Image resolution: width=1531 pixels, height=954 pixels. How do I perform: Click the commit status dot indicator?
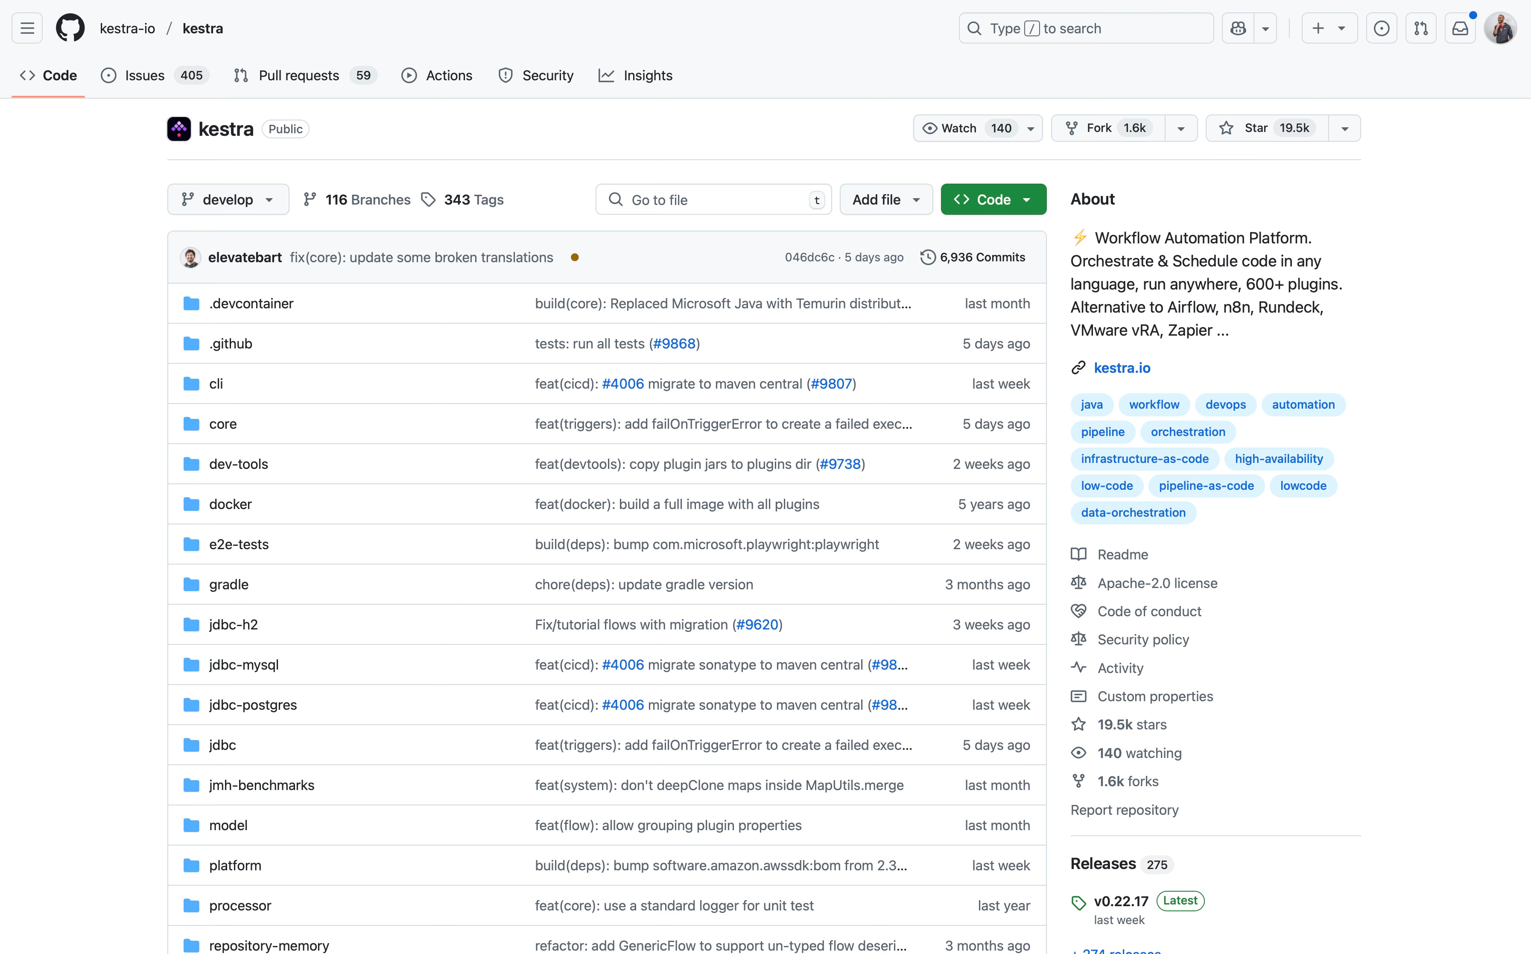pos(574,258)
